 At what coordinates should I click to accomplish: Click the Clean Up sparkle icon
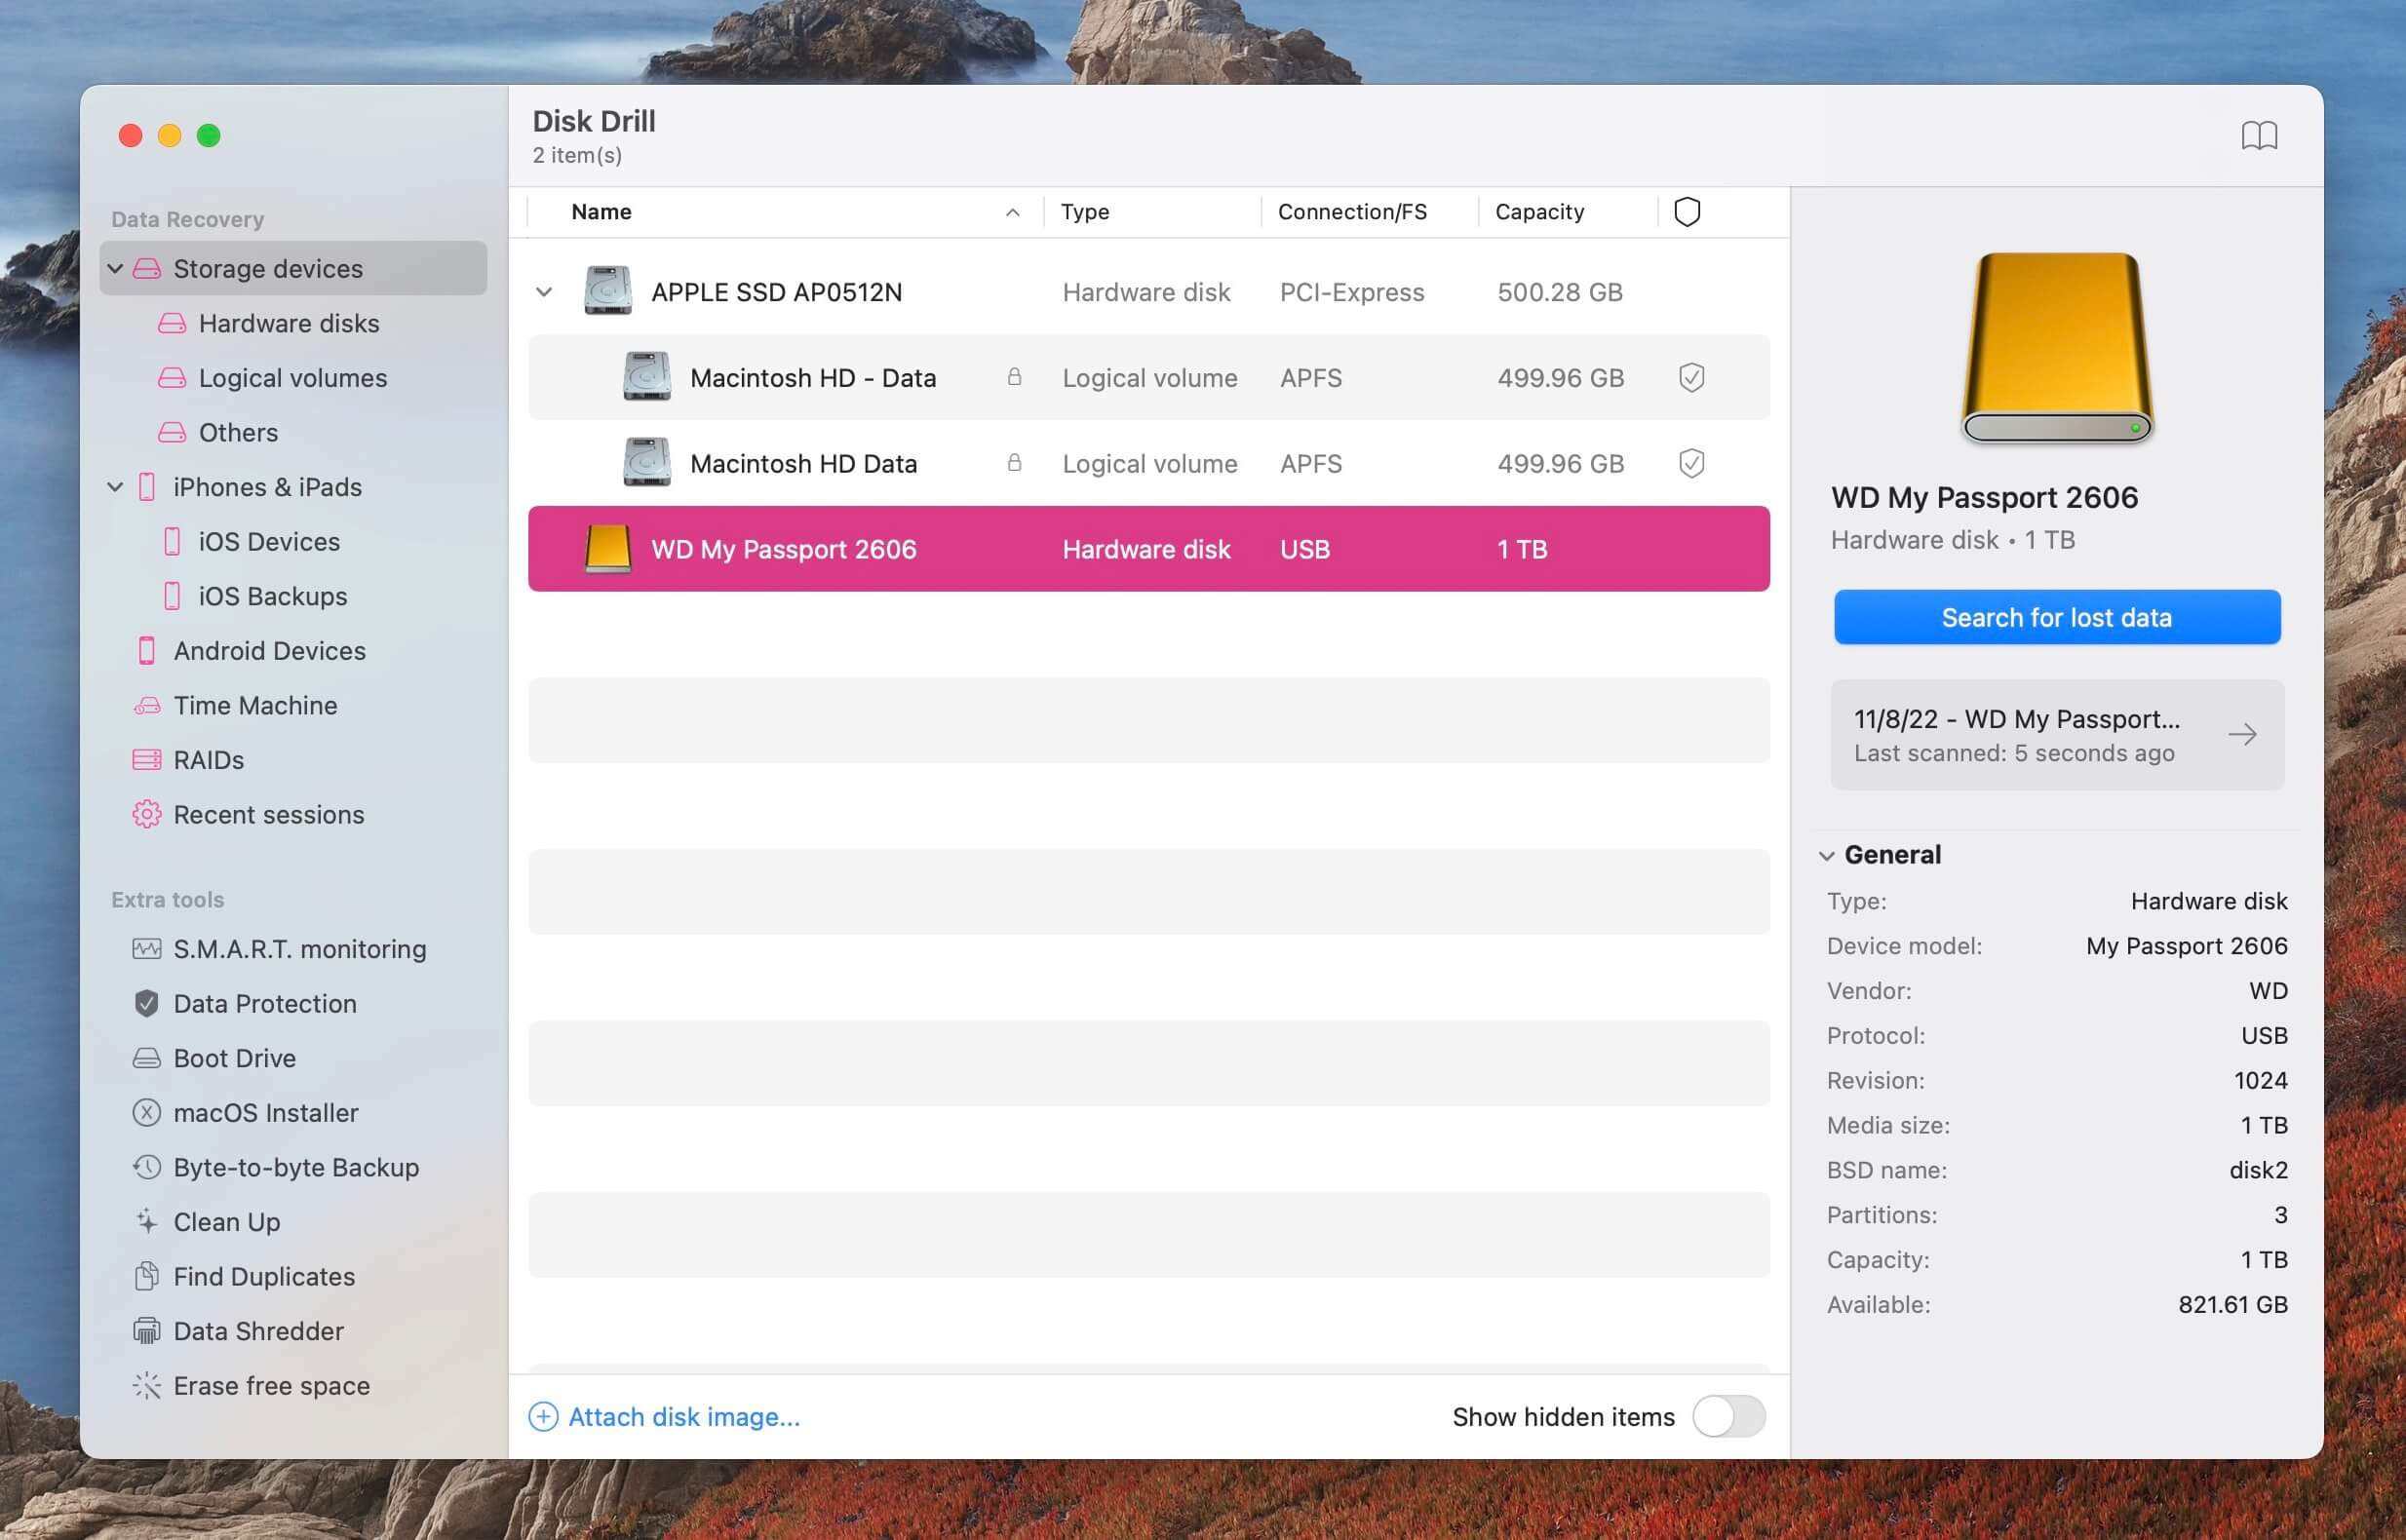147,1221
